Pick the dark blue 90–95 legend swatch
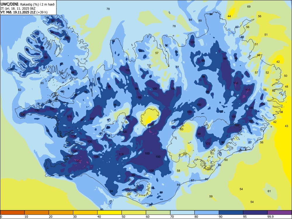Image resolution: width=292 pixels, height=219 pixels. pos(231,213)
